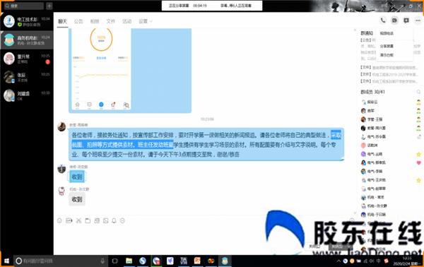The width and height of the screenshot is (424, 267).
Task: Click the Hello Kitty avatar in the chat
Action: tap(61, 191)
